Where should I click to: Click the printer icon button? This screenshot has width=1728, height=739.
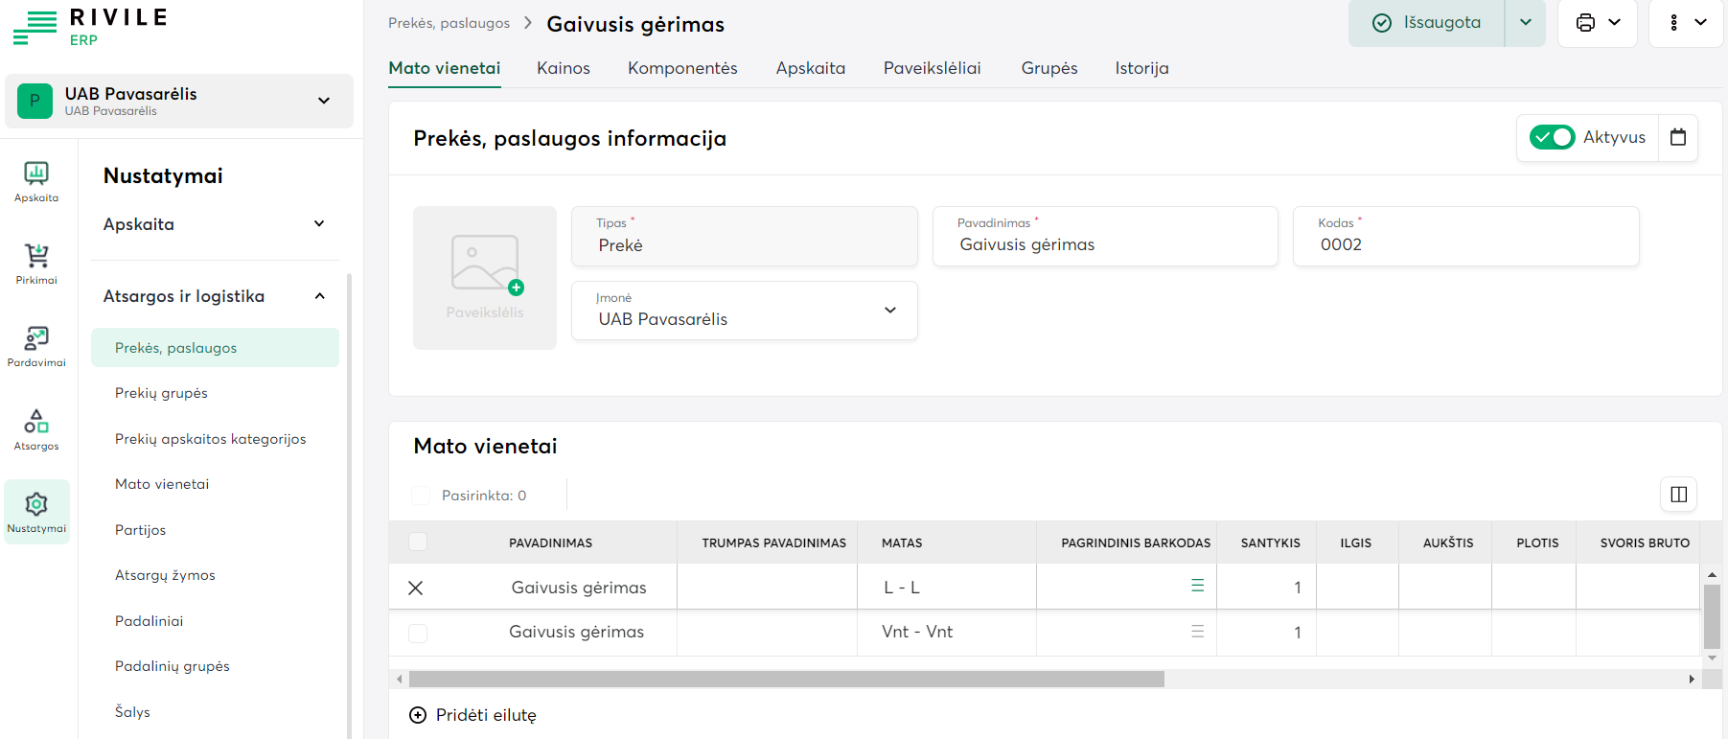[x=1586, y=23]
